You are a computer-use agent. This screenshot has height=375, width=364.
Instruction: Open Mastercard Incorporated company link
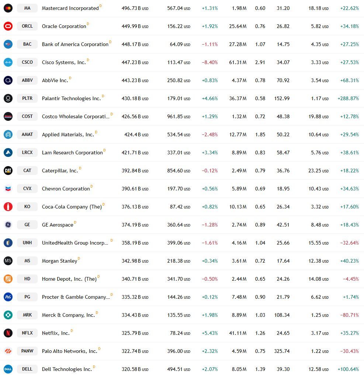click(x=70, y=8)
